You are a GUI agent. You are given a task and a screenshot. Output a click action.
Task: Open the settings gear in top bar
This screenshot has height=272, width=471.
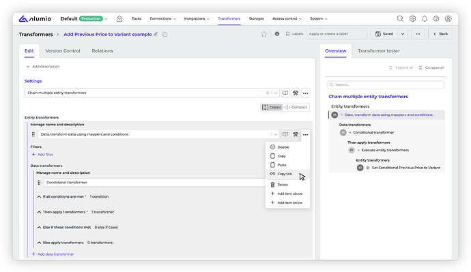[412, 18]
